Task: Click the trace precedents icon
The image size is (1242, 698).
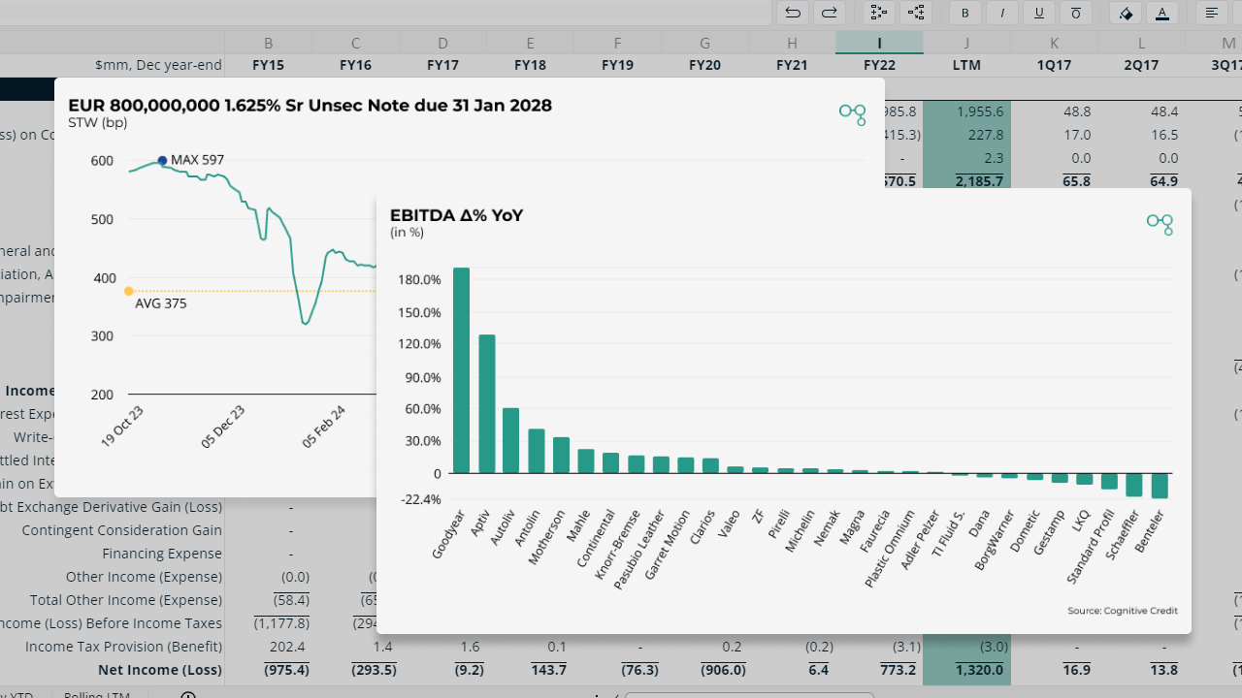Action: 879,13
